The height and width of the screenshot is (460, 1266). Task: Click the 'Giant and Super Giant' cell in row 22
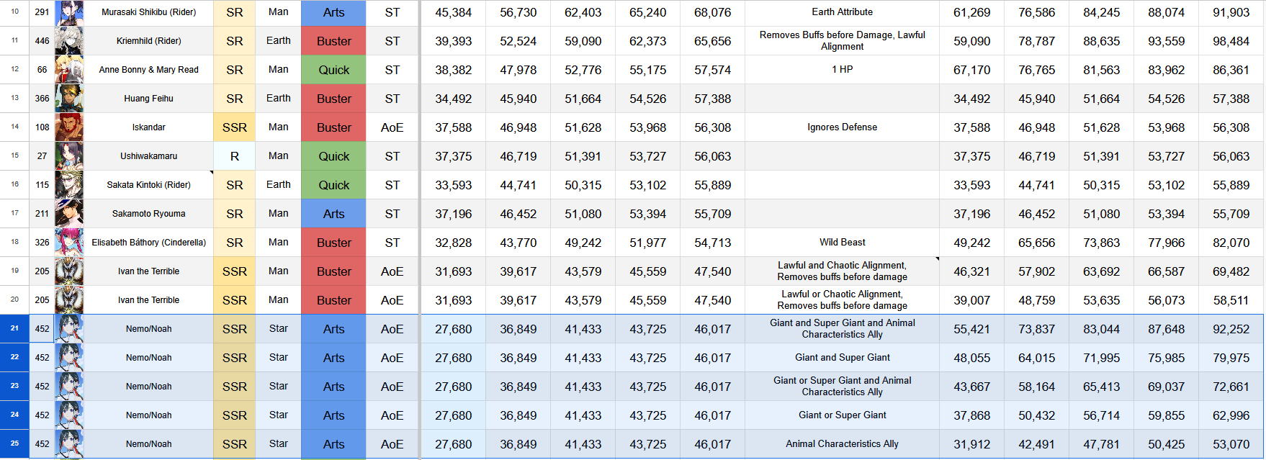click(842, 358)
